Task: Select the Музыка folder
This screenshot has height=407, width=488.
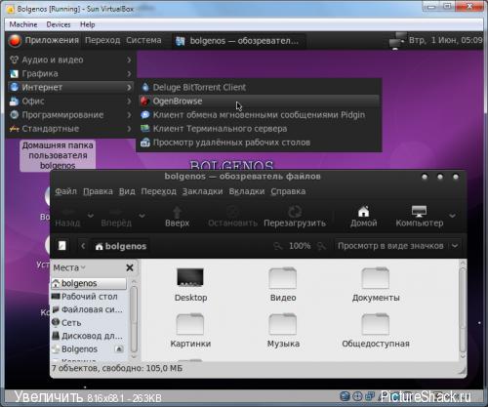Action: coord(283,330)
